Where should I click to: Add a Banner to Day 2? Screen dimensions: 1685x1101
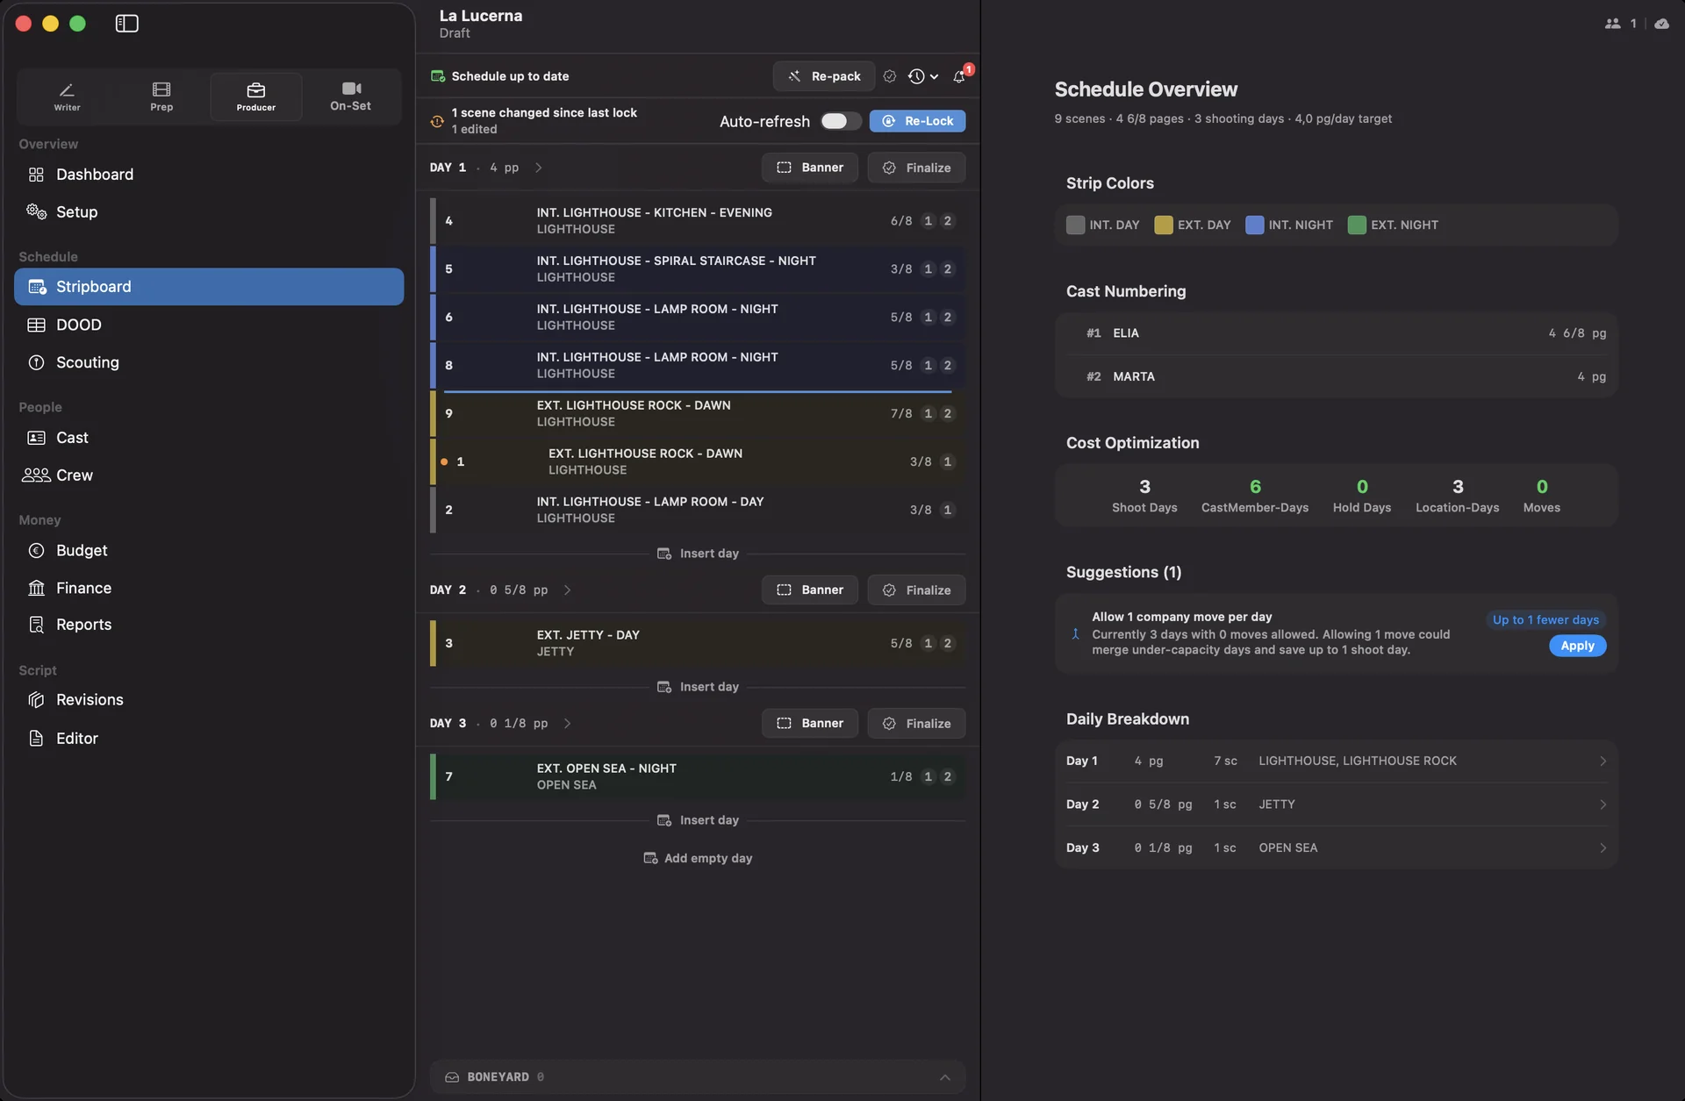point(810,590)
